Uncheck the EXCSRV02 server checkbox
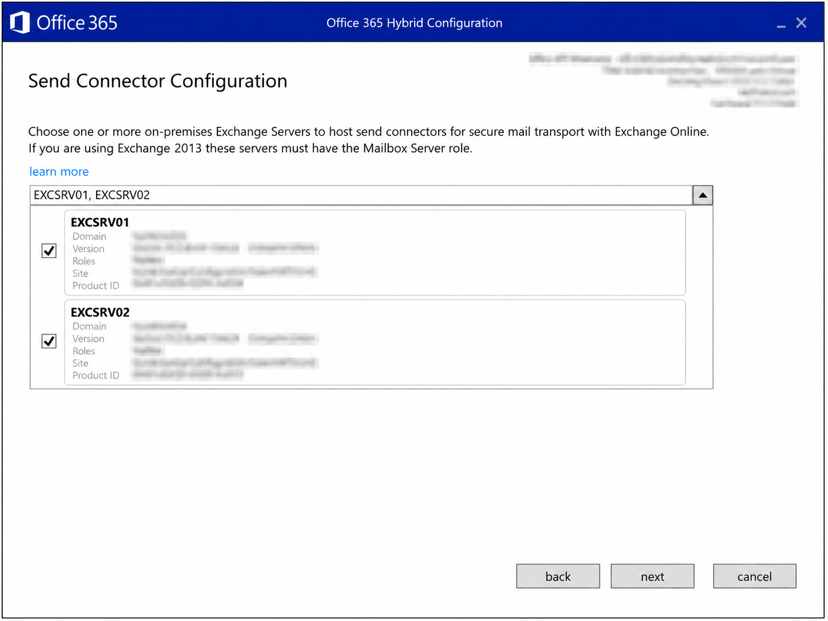This screenshot has height=621, width=828. pos(49,341)
